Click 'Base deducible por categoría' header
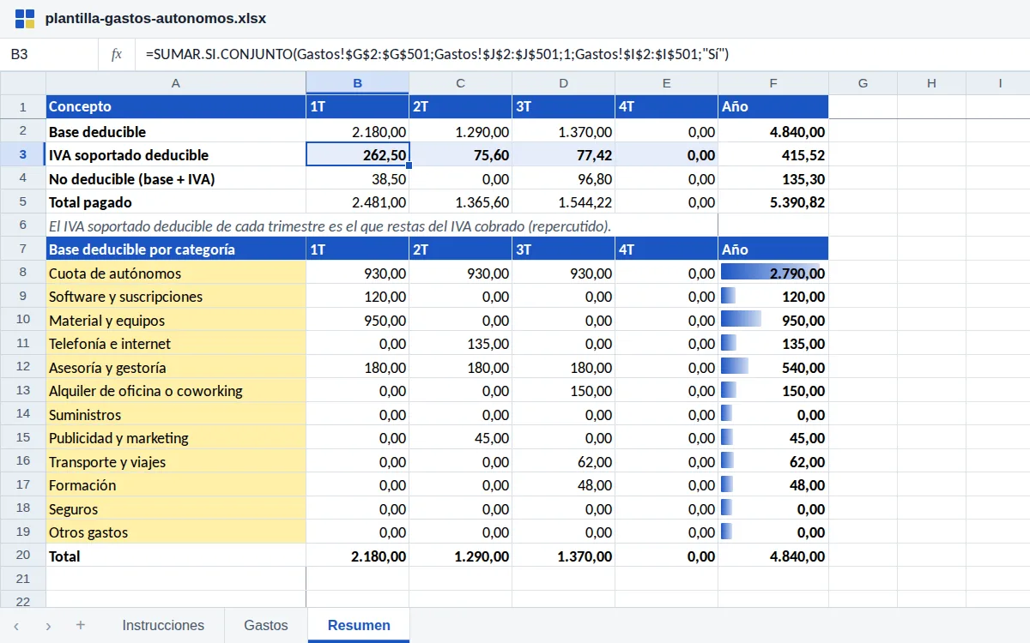This screenshot has height=643, width=1030. (176, 249)
